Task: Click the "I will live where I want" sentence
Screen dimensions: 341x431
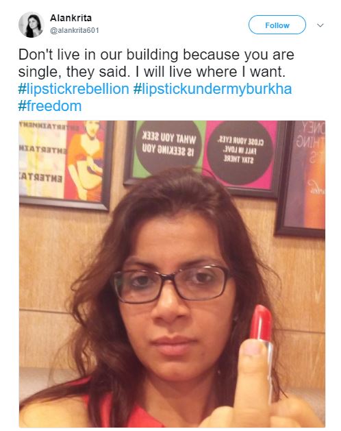Action: coord(210,72)
